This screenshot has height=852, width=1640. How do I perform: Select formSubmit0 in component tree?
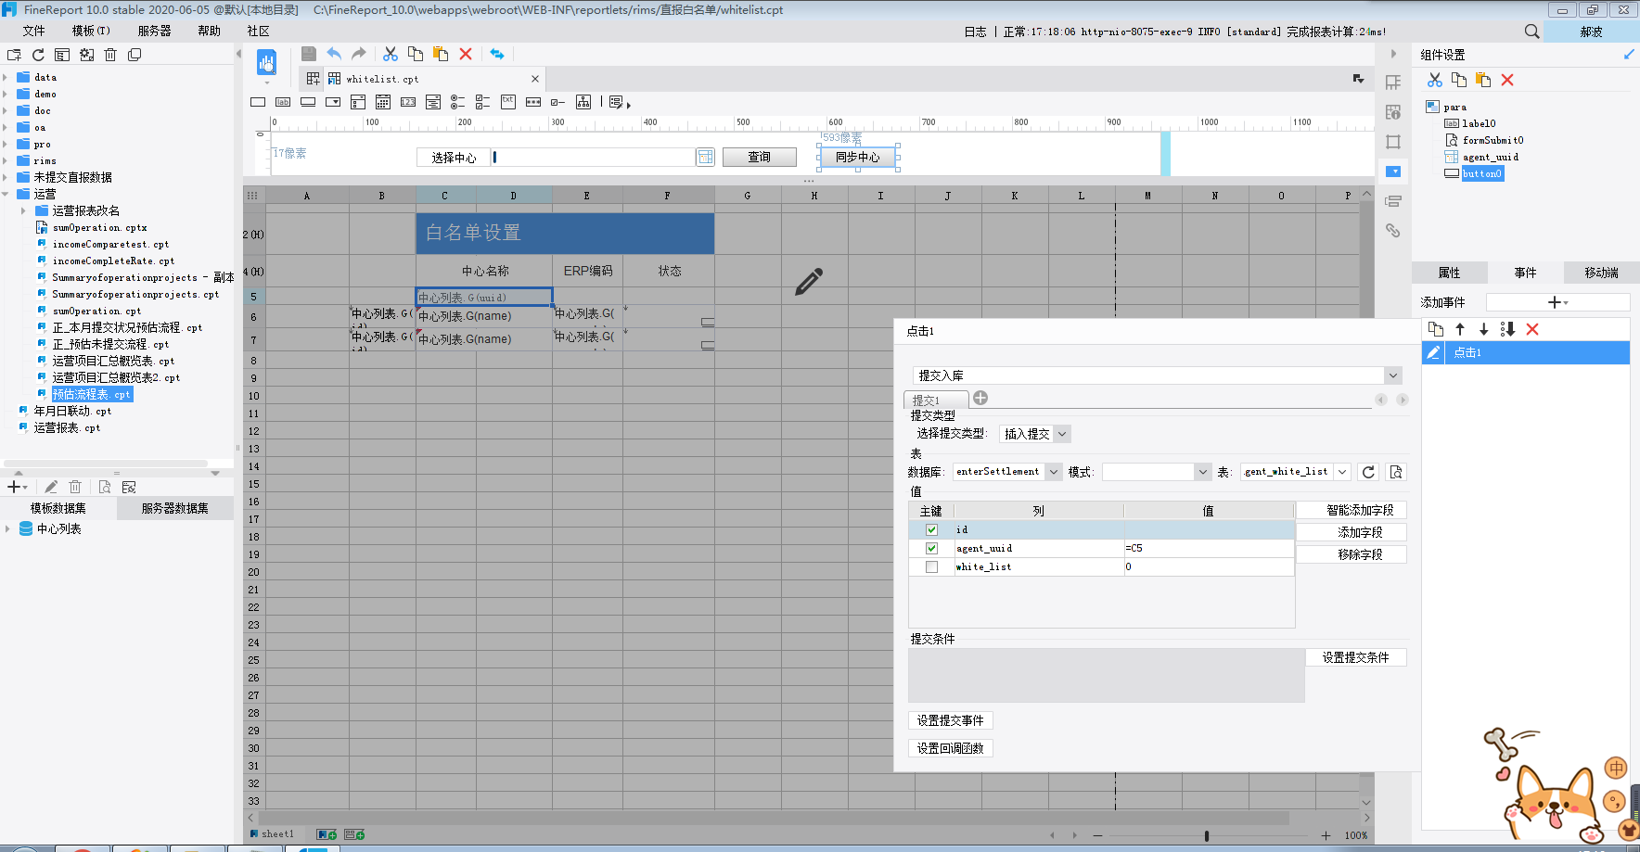(1493, 141)
